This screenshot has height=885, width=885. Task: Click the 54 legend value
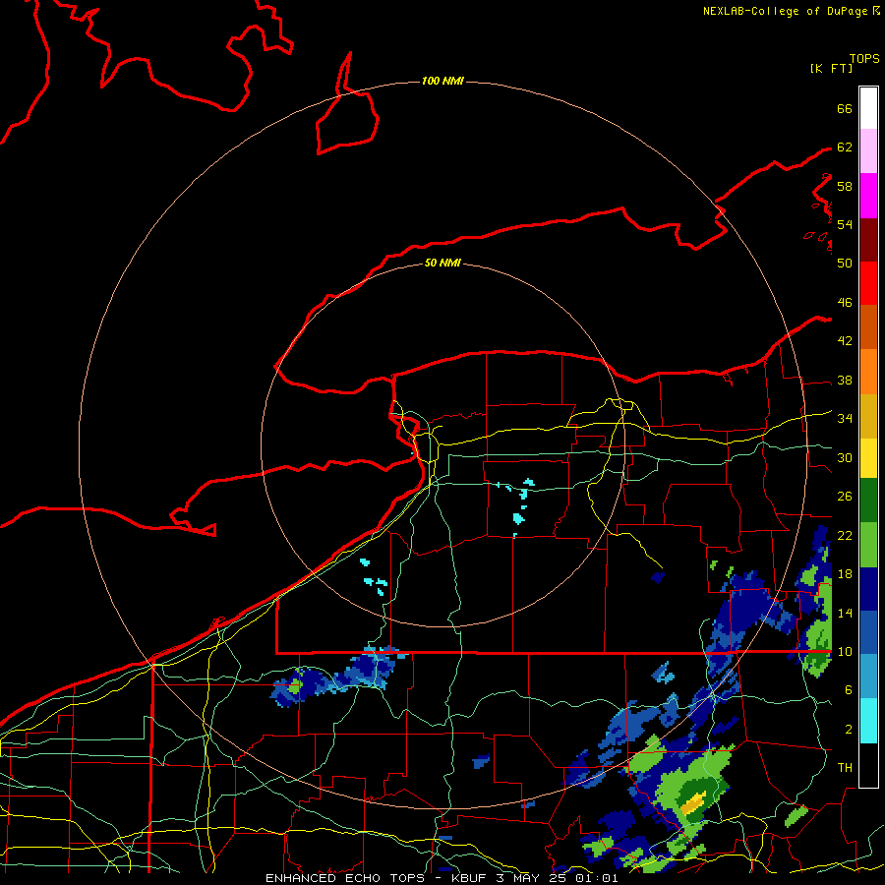pyautogui.click(x=845, y=224)
